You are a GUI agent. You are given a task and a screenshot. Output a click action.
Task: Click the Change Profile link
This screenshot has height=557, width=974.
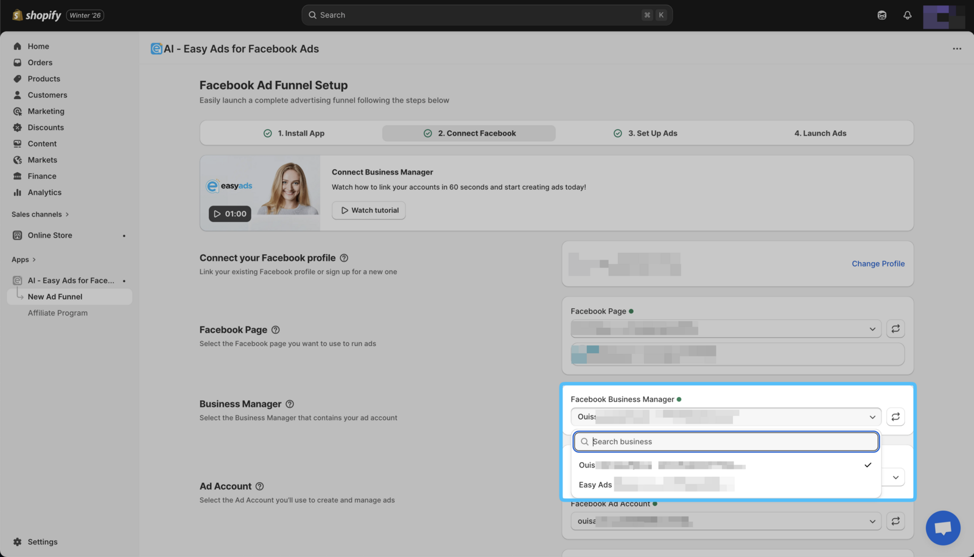(878, 264)
